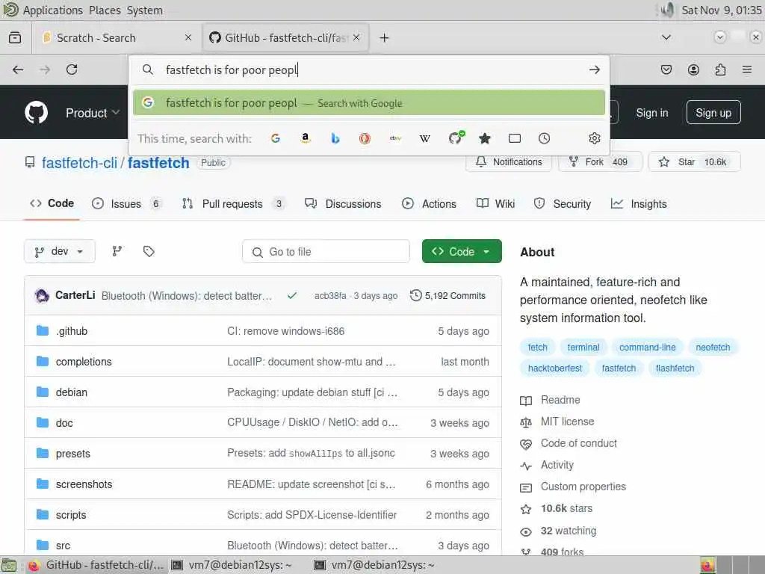Search bookmarks using the star icon

pyautogui.click(x=484, y=138)
